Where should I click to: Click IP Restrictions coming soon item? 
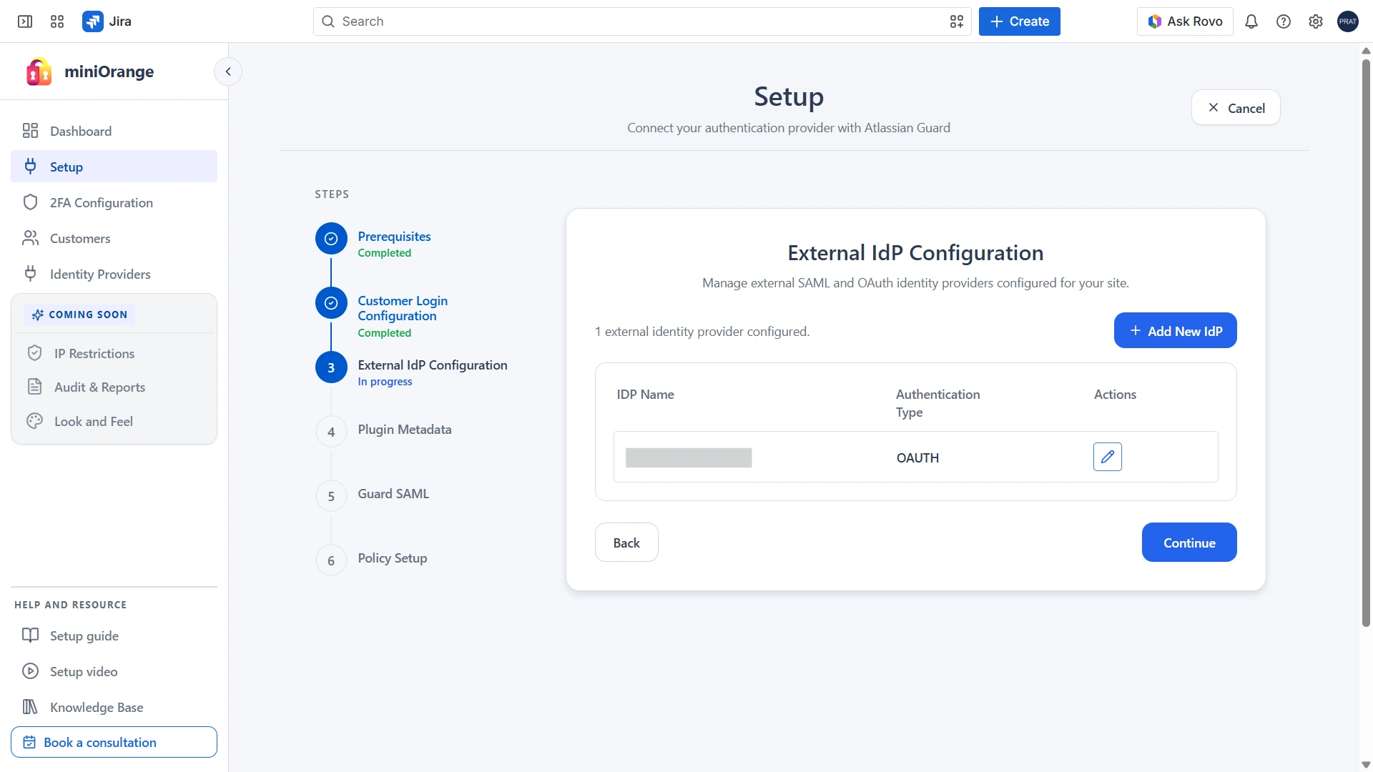[114, 353]
